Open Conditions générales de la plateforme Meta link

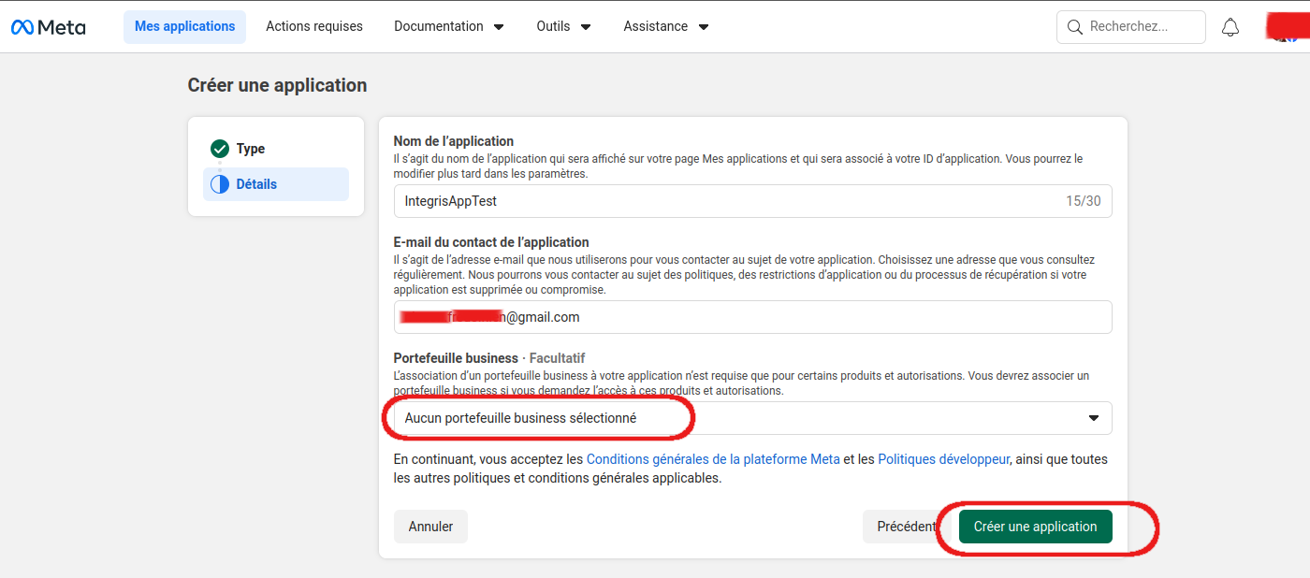713,459
